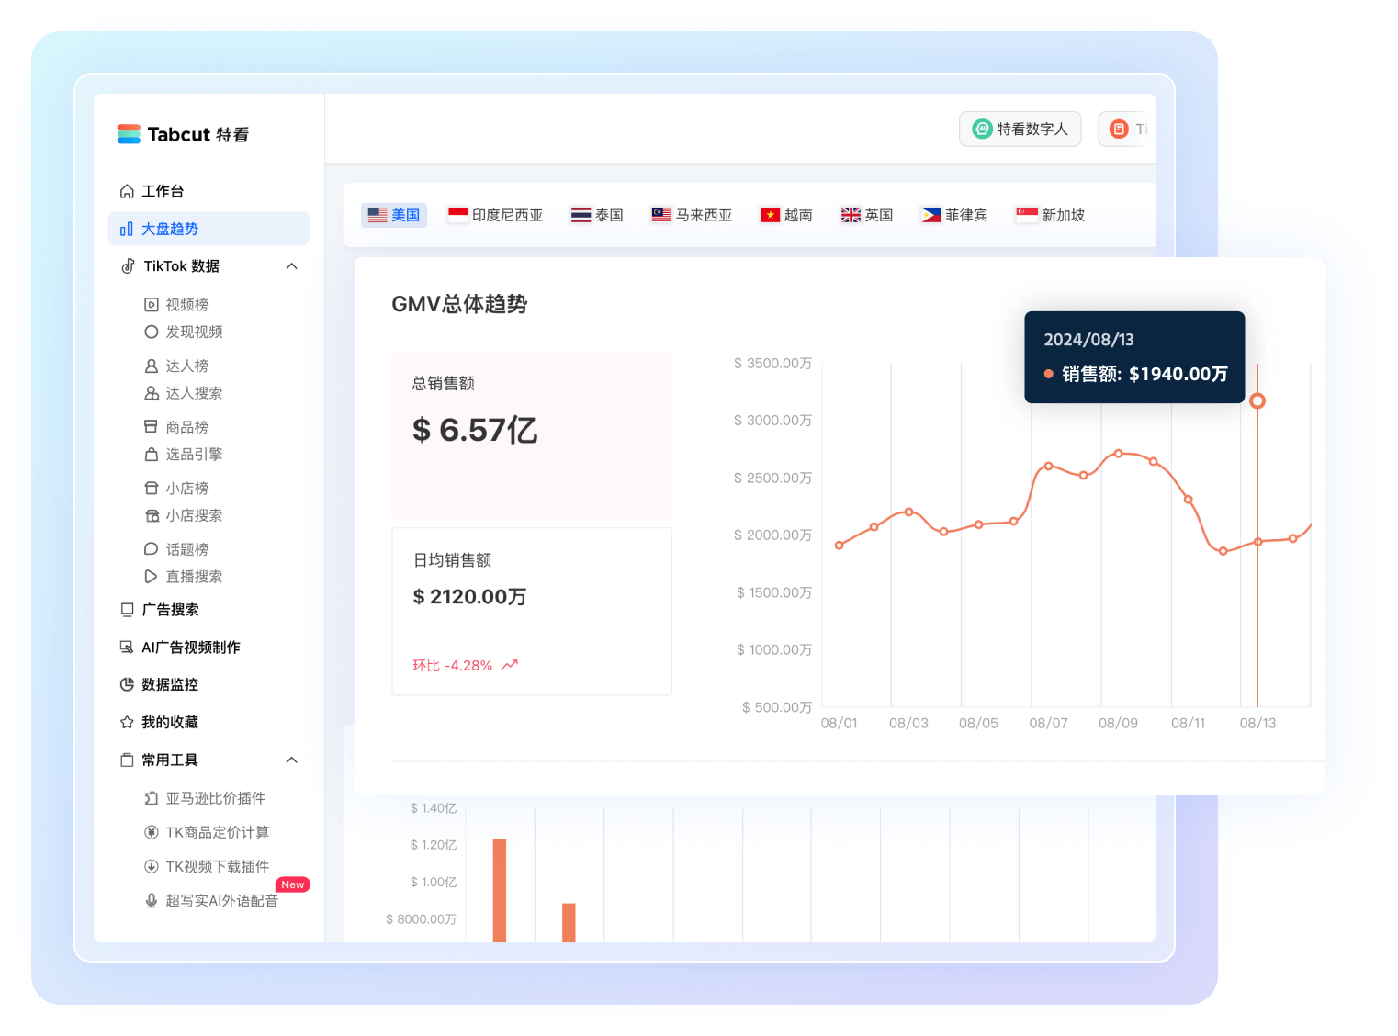Image resolution: width=1398 pixels, height=1036 pixels.
Task: Collapse the TikTok 数据 section chevron
Action: pos(292,266)
